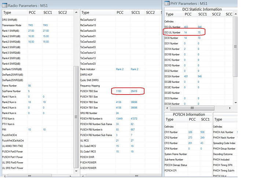Click the SCC2 header in the Transmission Mode table
The image size is (253, 178).
coord(62,13)
